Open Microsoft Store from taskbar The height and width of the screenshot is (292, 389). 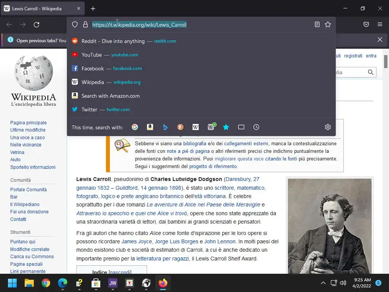coord(96,283)
